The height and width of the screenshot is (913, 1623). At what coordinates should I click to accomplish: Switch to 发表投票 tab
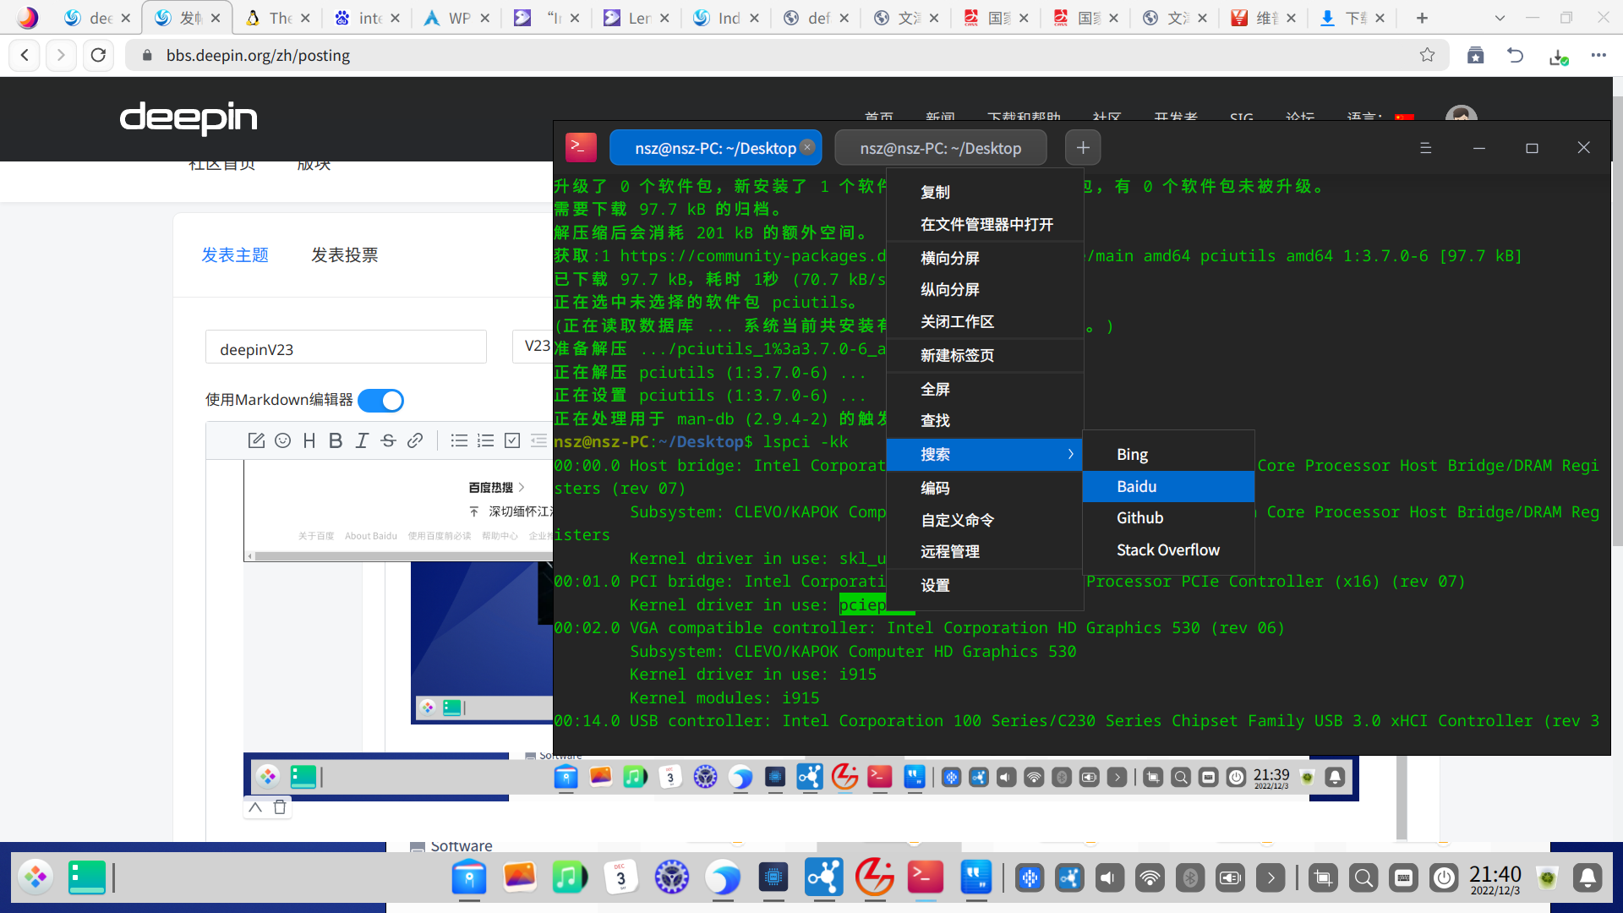[344, 254]
